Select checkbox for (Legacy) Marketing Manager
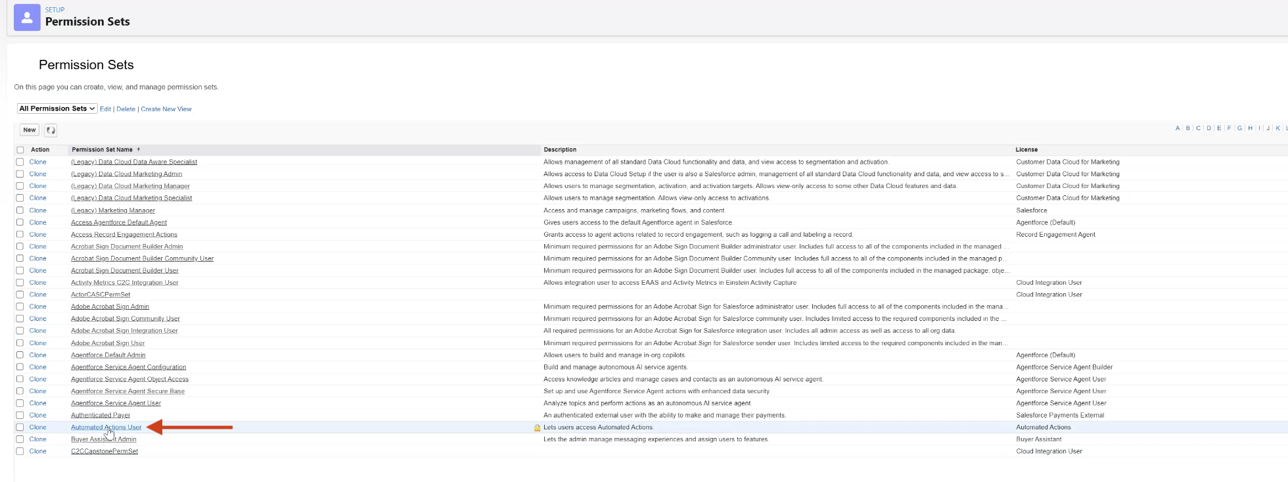 (20, 210)
